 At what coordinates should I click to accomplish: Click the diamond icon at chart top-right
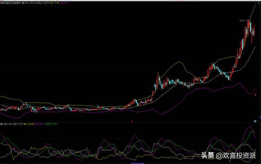click(x=255, y=3)
